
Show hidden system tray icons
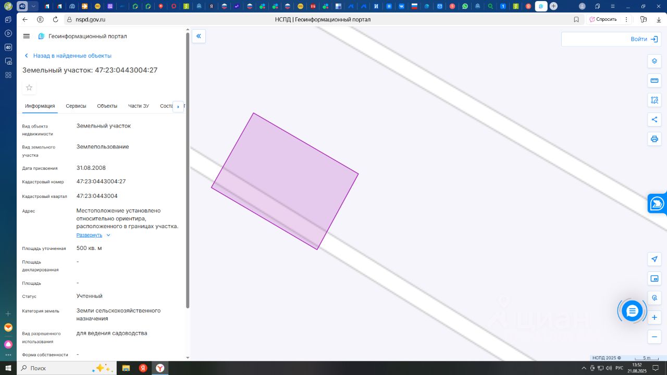click(584, 368)
